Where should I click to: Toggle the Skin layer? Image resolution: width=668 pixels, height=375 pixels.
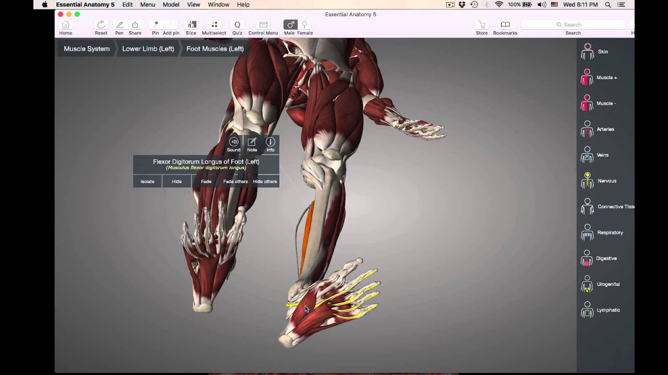point(595,52)
